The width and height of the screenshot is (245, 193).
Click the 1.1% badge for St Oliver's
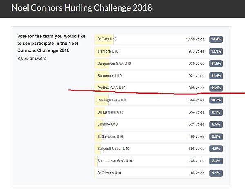pos(216,173)
